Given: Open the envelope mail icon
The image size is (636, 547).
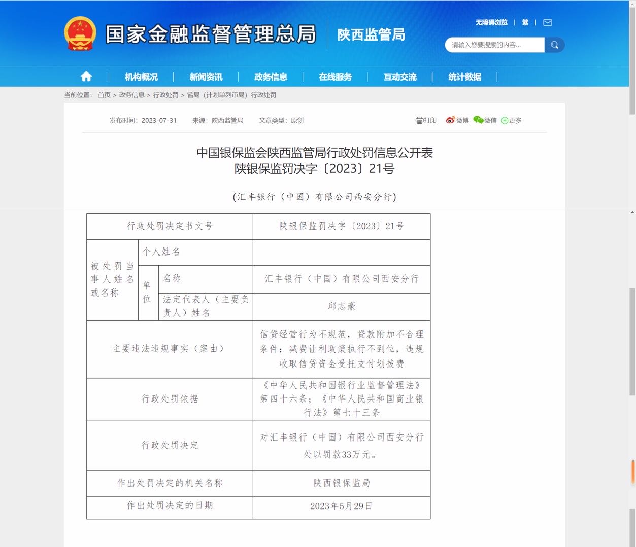Looking at the screenshot, I should pyautogui.click(x=548, y=22).
